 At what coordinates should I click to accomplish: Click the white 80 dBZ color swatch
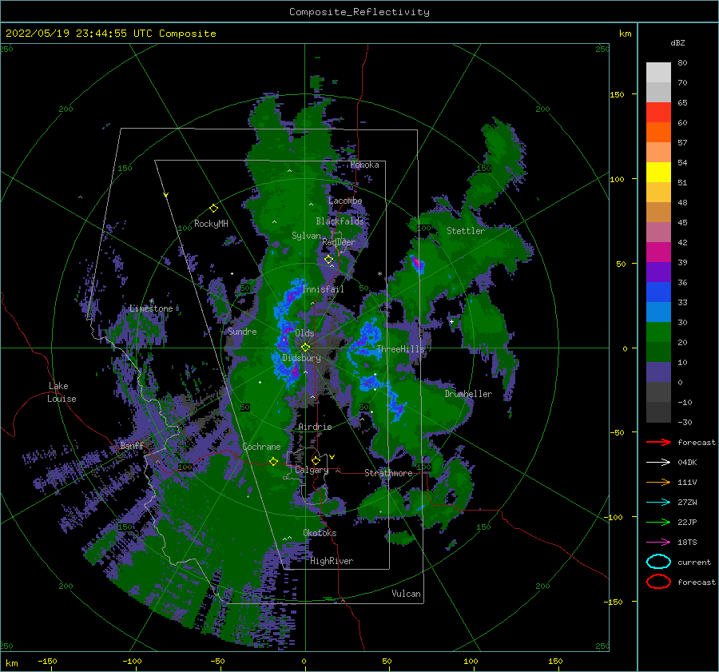click(x=658, y=73)
